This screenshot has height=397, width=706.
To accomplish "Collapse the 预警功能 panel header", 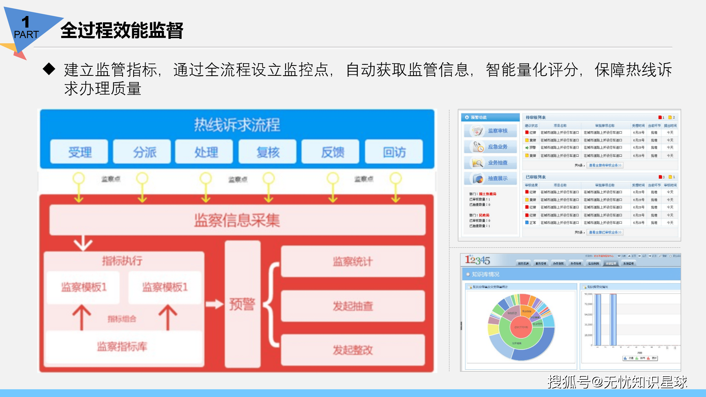I will 467,117.
